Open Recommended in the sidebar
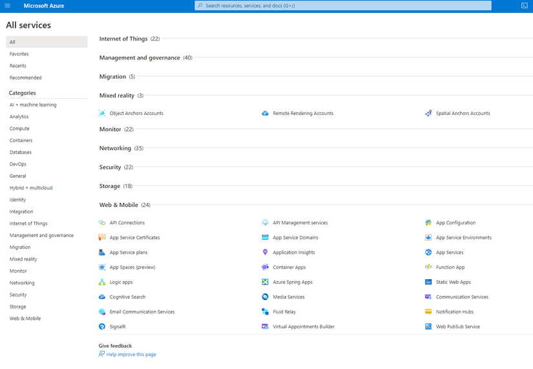Image resolution: width=533 pixels, height=369 pixels. (25, 78)
